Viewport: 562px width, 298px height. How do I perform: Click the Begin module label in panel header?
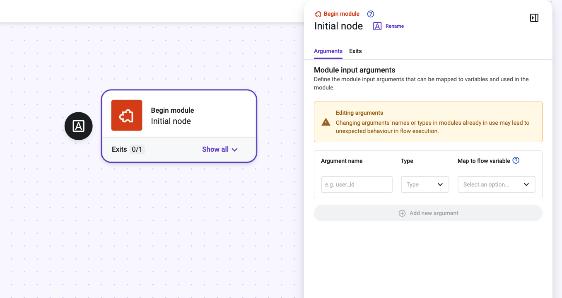click(x=342, y=14)
